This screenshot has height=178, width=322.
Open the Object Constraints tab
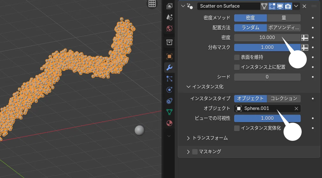point(169,101)
